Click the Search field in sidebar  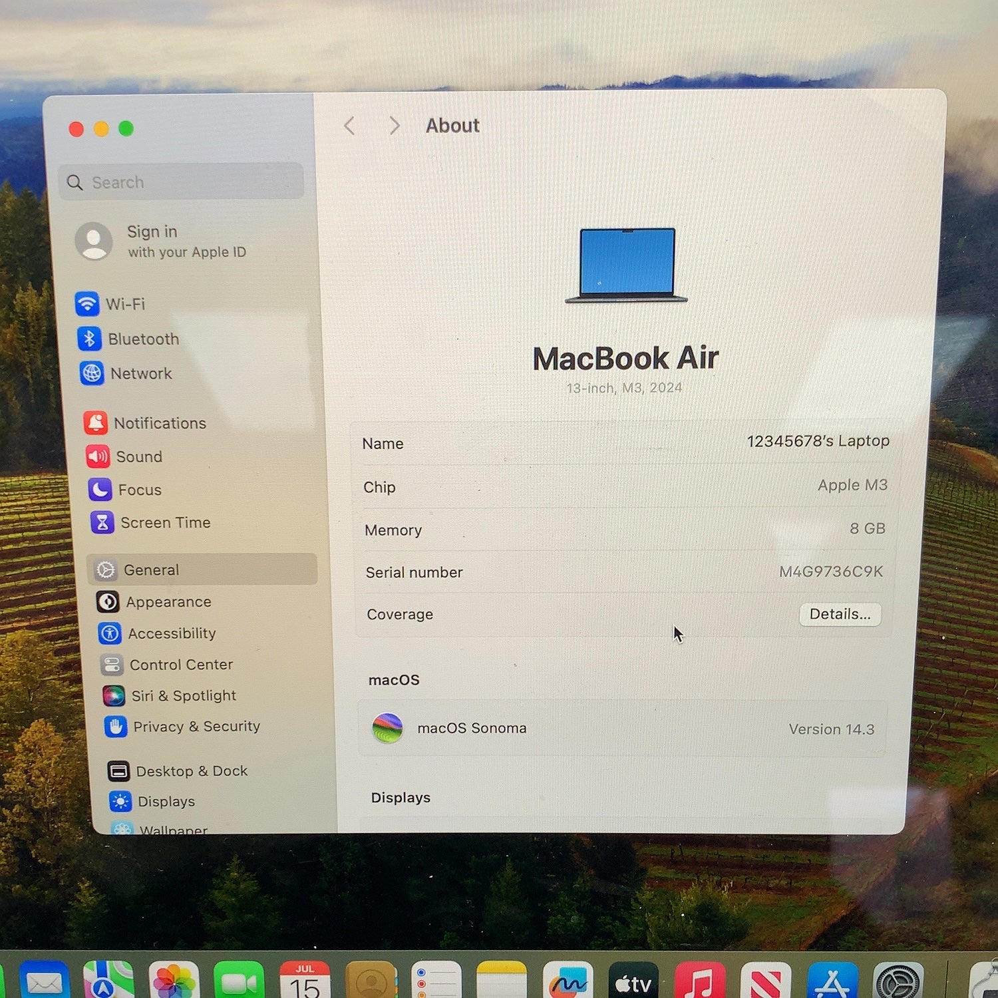tap(182, 182)
